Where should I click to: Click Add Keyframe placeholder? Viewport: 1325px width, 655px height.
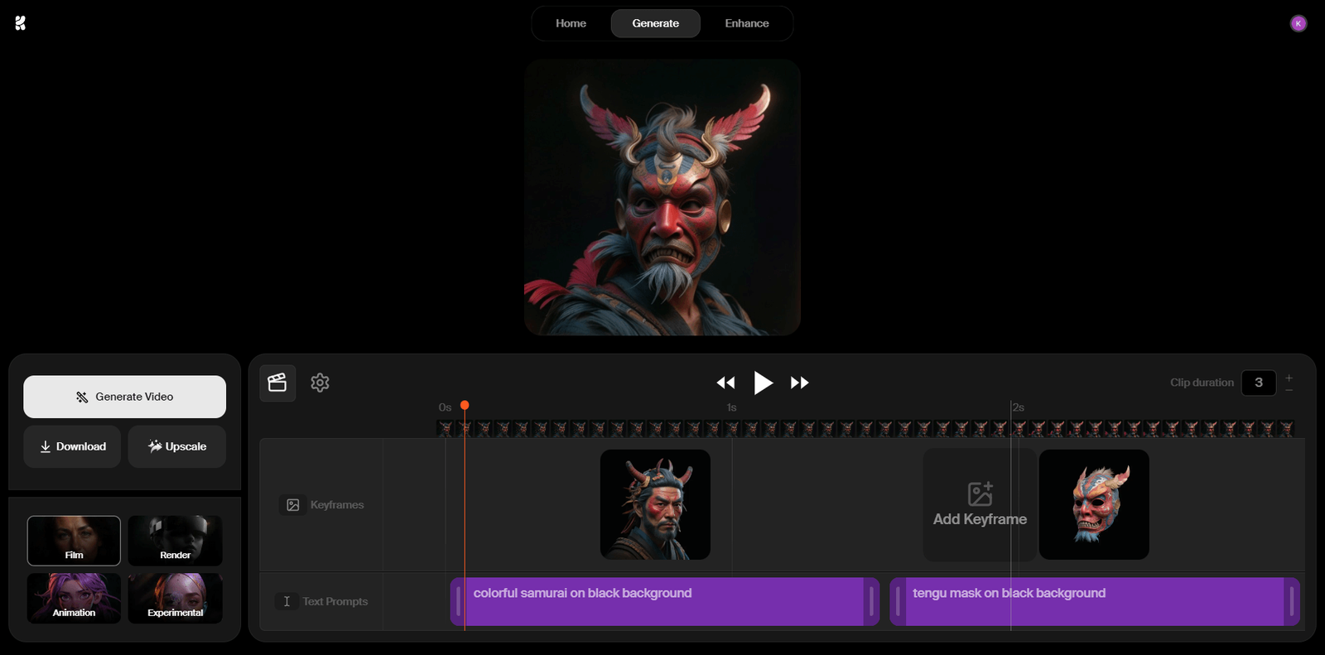980,504
